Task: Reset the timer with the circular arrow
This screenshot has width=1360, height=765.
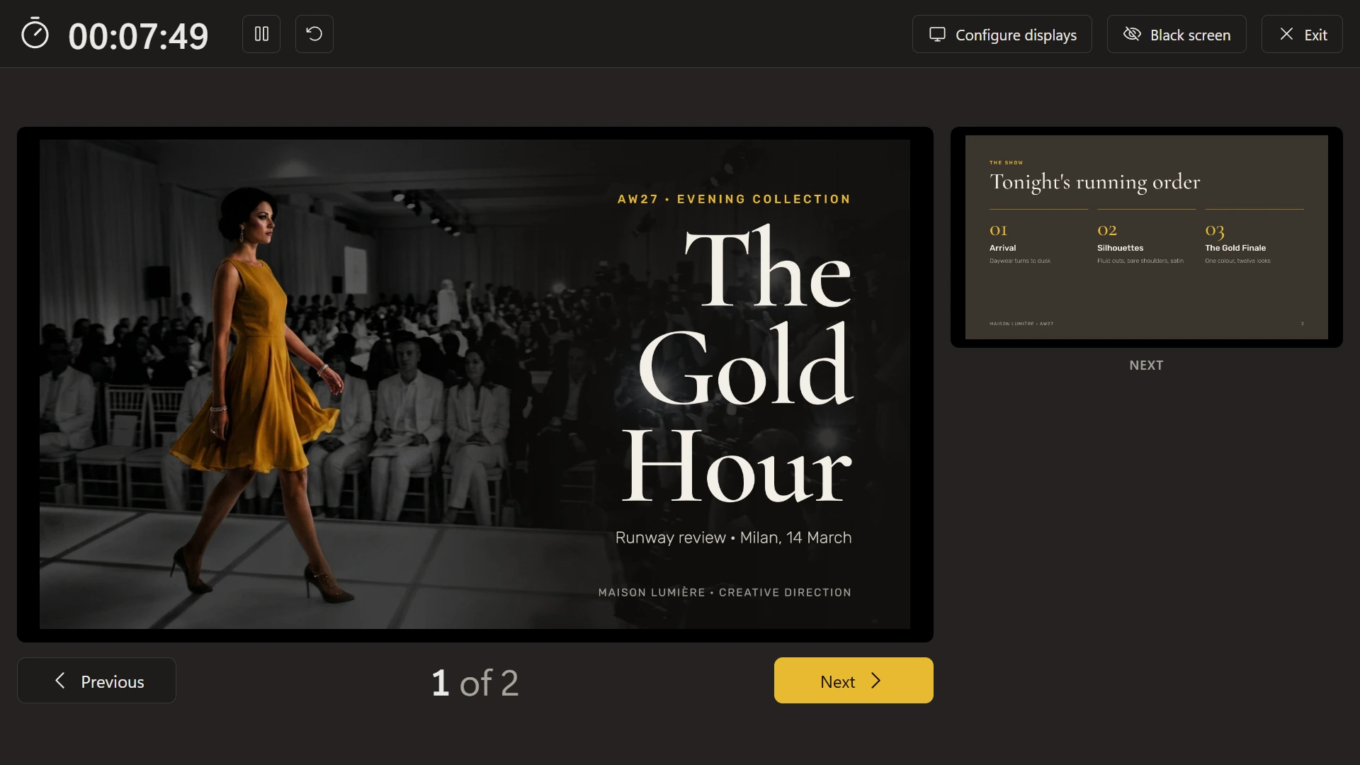Action: (314, 34)
